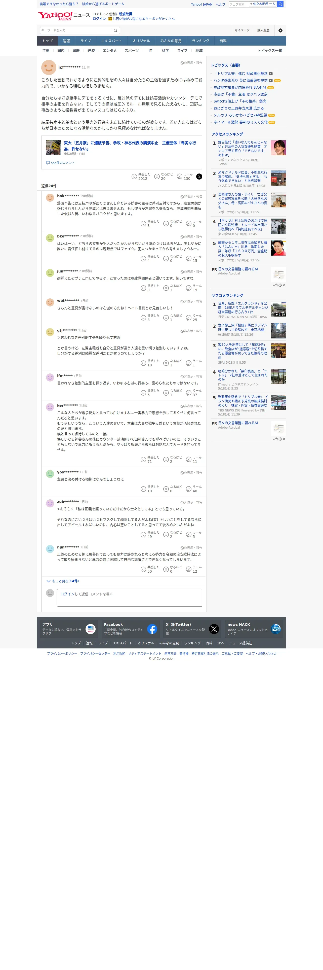
Task: Expand もっと見る(14件) replies
Action: [x=63, y=581]
